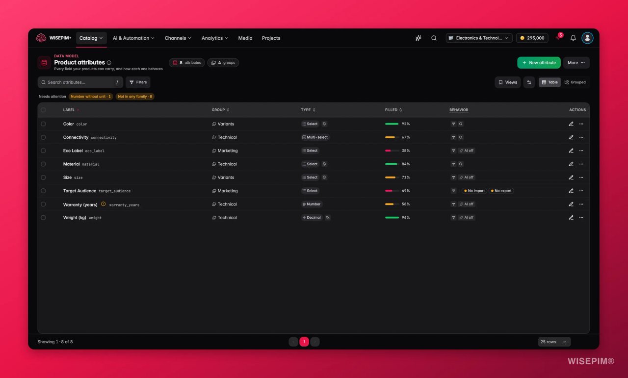Open the notifications bell
628x378 pixels.
[x=573, y=38]
